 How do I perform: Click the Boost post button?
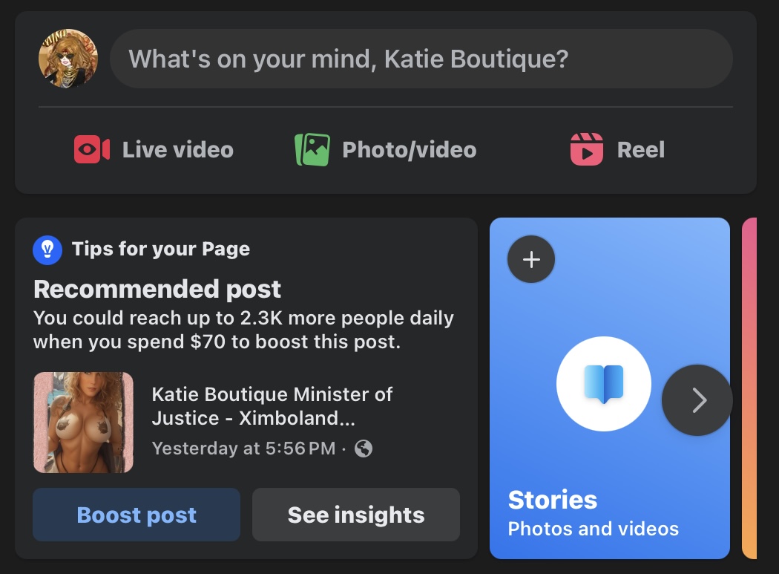click(x=137, y=515)
